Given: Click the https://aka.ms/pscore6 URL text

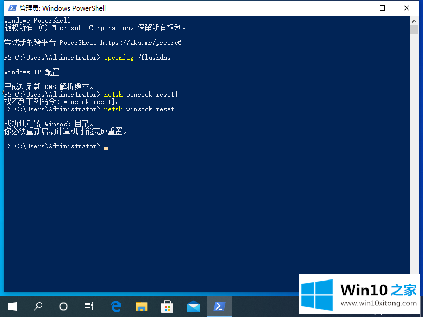Looking at the screenshot, I should (x=141, y=43).
